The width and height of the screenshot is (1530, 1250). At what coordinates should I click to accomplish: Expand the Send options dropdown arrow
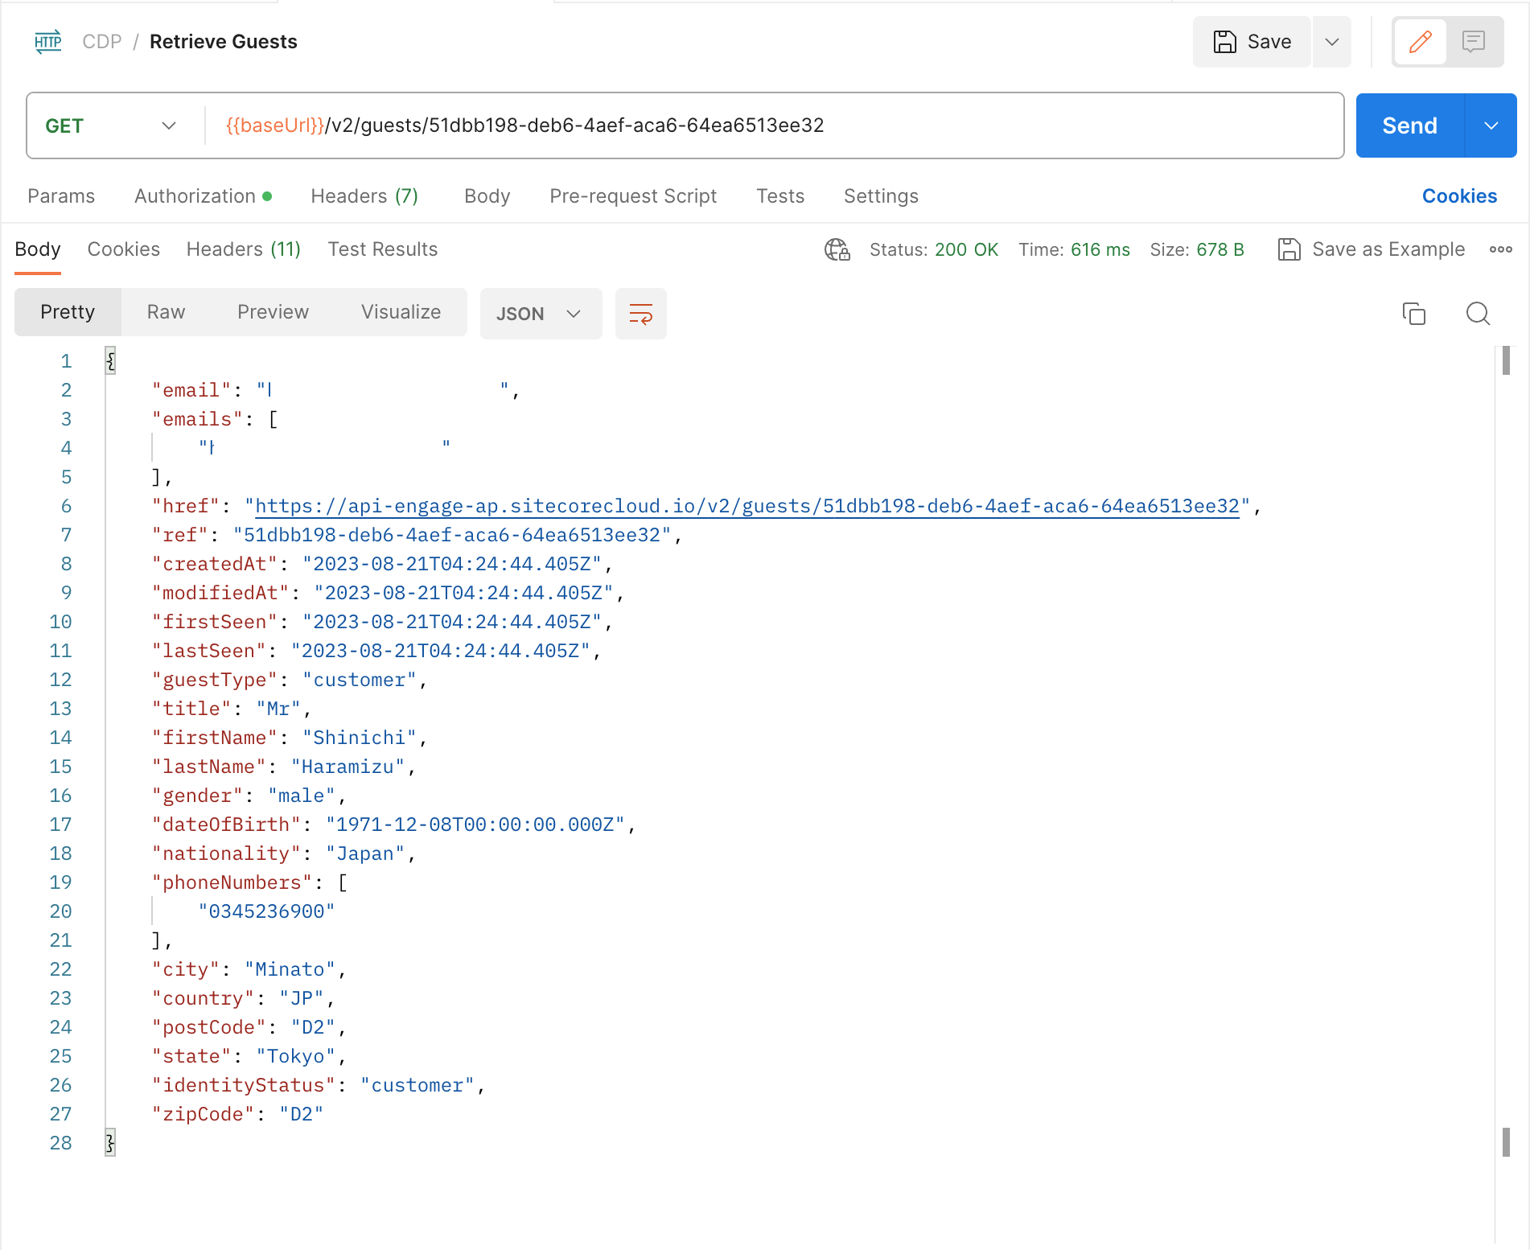pyautogui.click(x=1491, y=126)
